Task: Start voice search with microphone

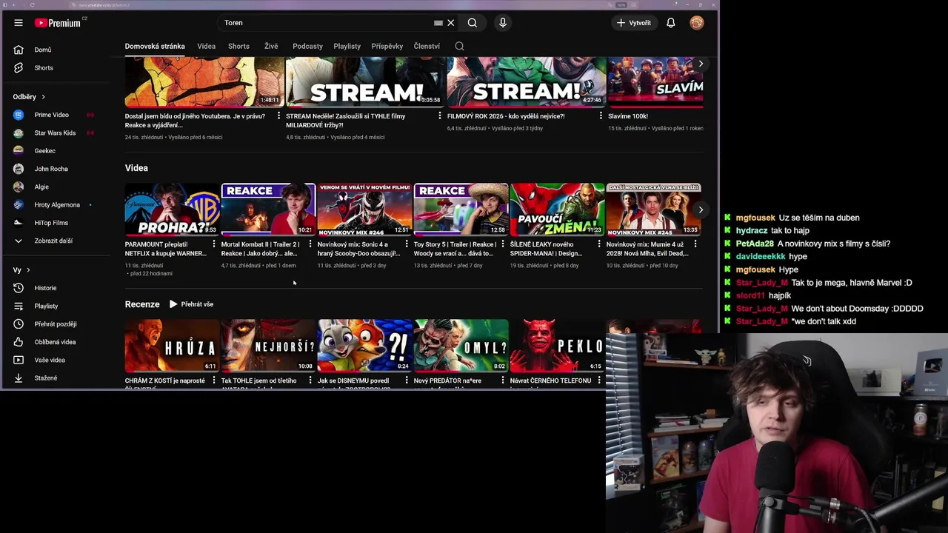Action: (503, 23)
